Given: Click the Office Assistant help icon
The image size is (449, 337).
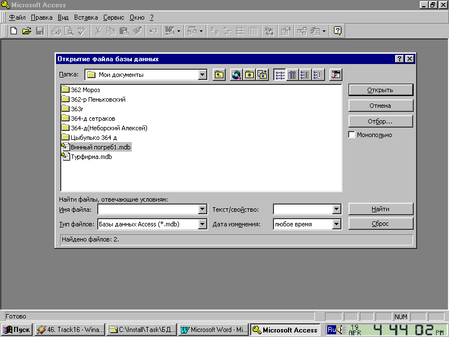Looking at the screenshot, I should tap(338, 31).
